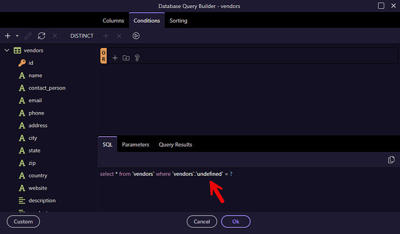The height and width of the screenshot is (234, 400).
Task: Run the query with the play icon
Action: pyautogui.click(x=136, y=36)
